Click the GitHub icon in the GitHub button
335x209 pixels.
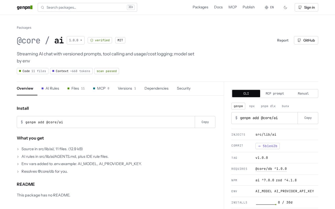299,40
